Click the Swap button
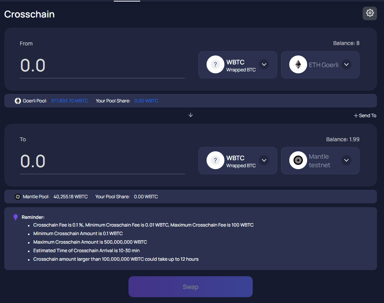This screenshot has width=384, height=303. coord(191,287)
